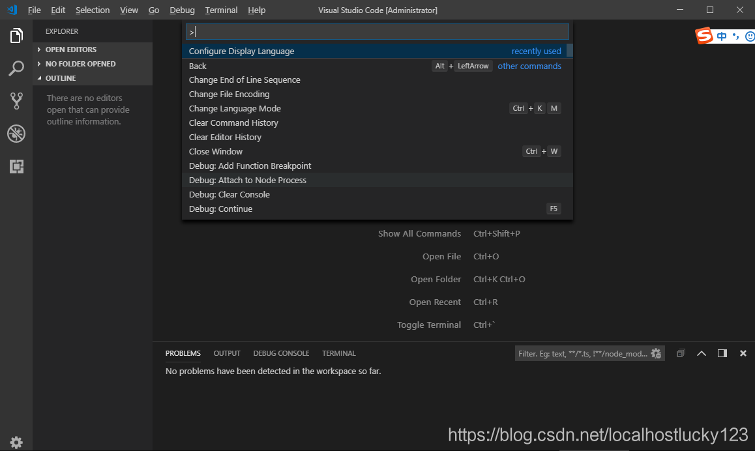Maximize the VS Code window
Viewport: 755px width, 451px height.
[710, 10]
